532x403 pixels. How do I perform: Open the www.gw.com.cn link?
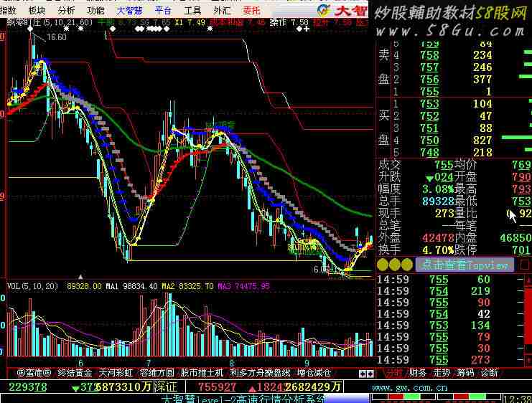click(x=410, y=388)
